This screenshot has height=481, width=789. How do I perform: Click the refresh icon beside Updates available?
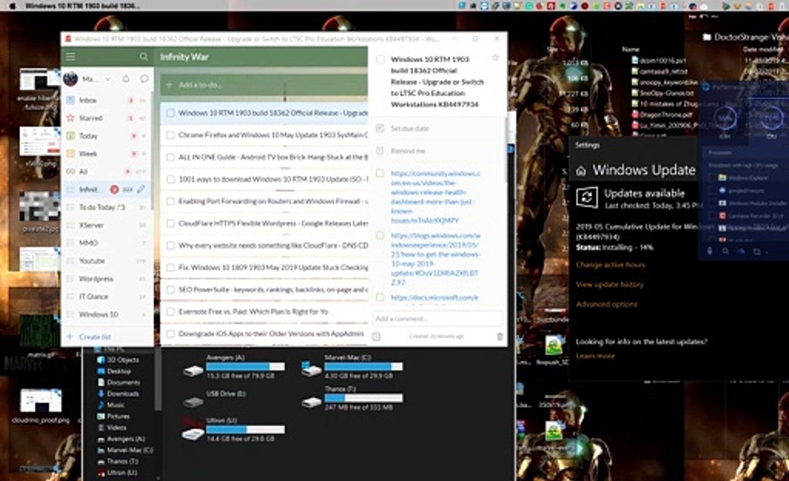point(587,197)
